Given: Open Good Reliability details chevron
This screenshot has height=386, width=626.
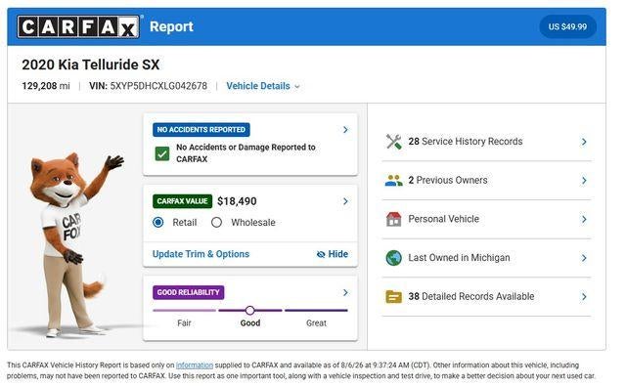Looking at the screenshot, I should click(345, 293).
